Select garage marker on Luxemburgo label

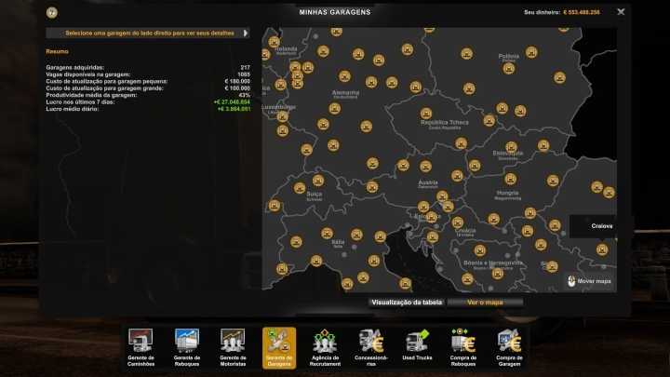[282, 116]
